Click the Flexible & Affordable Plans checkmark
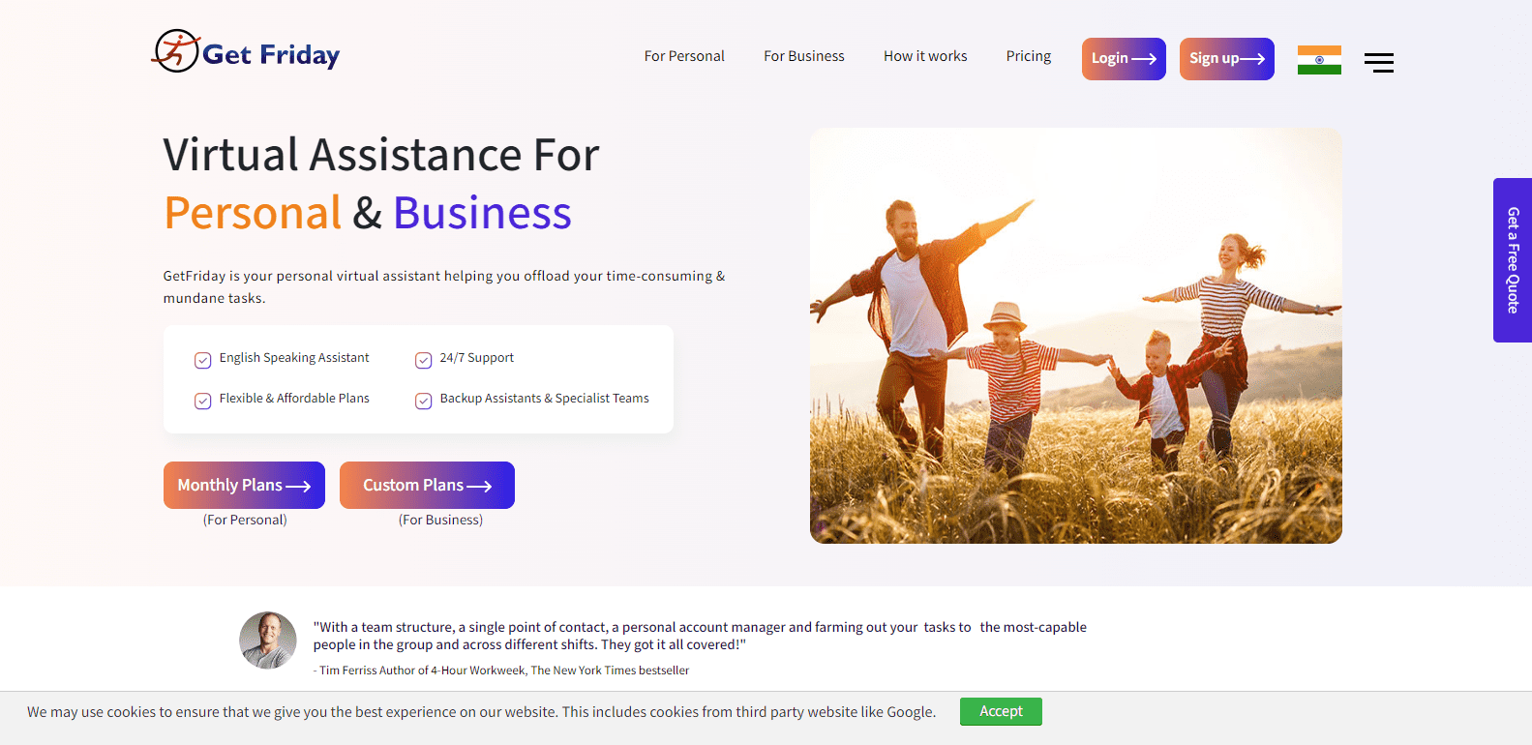Viewport: 1532px width, 745px height. (203, 401)
